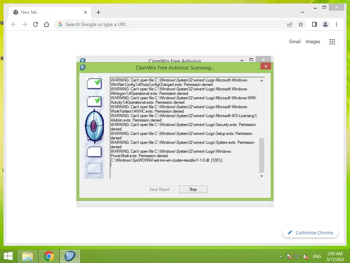The height and width of the screenshot is (263, 350).
Task: Close the ClamWin Scanning dialog
Action: tap(266, 66)
